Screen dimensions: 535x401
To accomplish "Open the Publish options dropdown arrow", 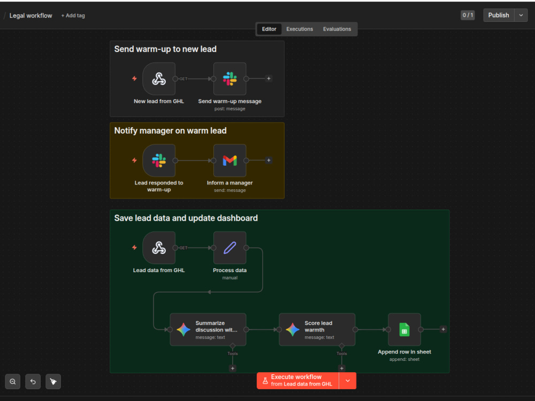I will pos(521,16).
